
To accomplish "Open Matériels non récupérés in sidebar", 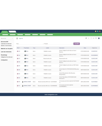I will (x=7, y=49).
